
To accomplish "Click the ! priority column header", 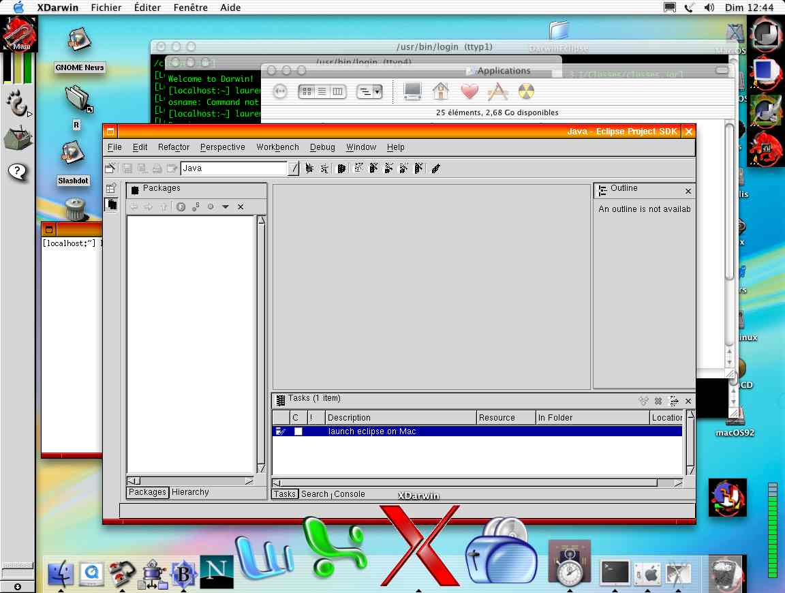I will click(315, 418).
